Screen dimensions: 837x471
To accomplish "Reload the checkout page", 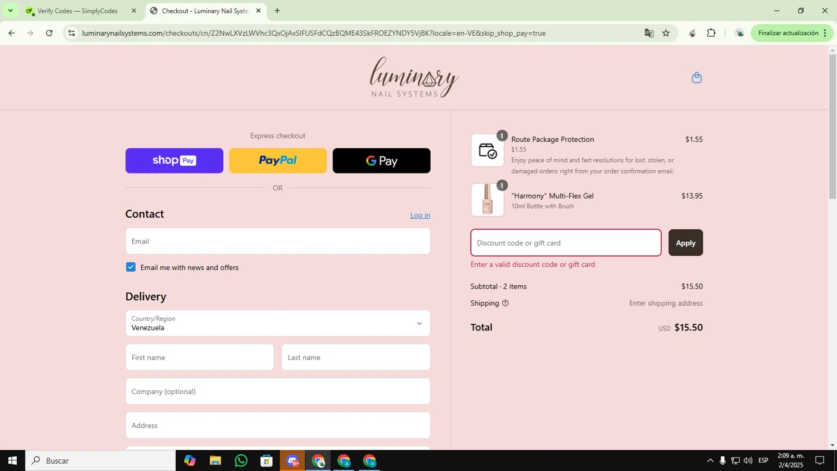I will coord(49,33).
